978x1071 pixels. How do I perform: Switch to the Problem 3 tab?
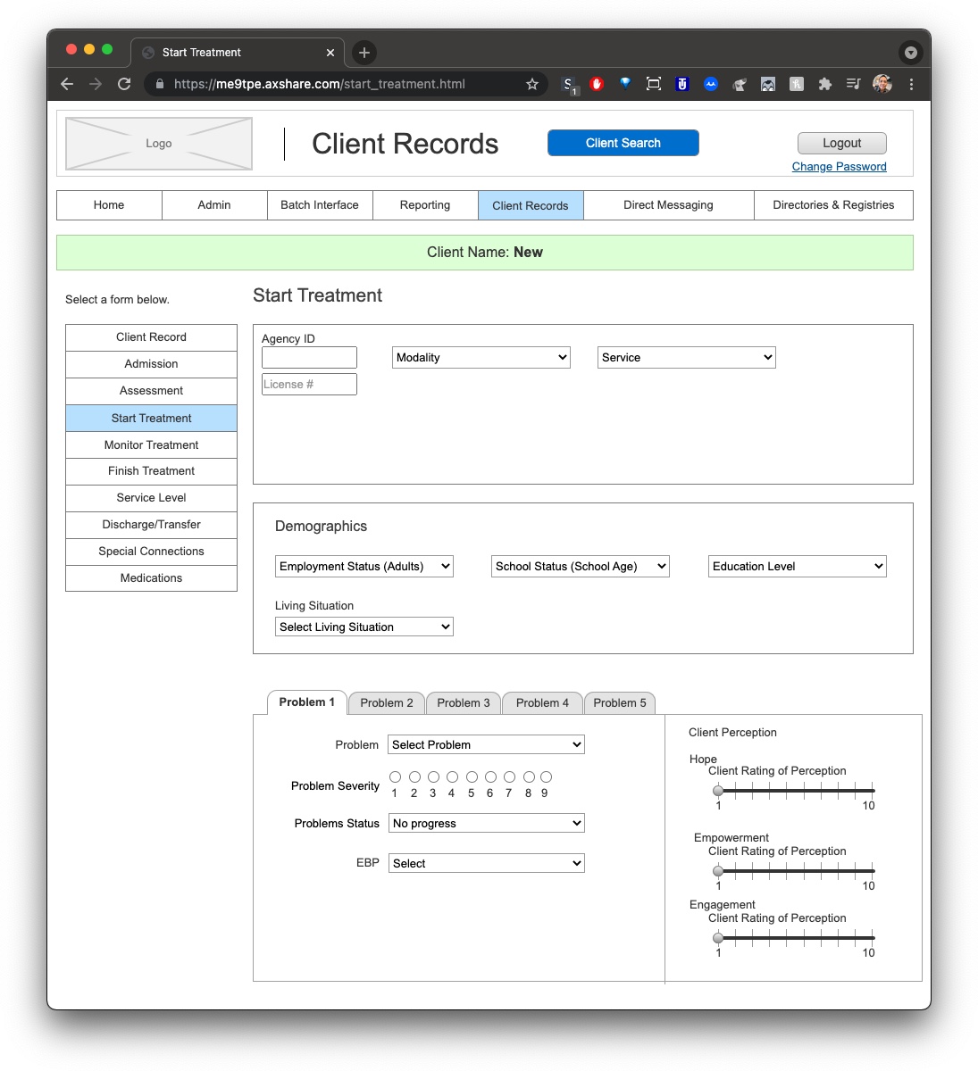click(x=464, y=703)
